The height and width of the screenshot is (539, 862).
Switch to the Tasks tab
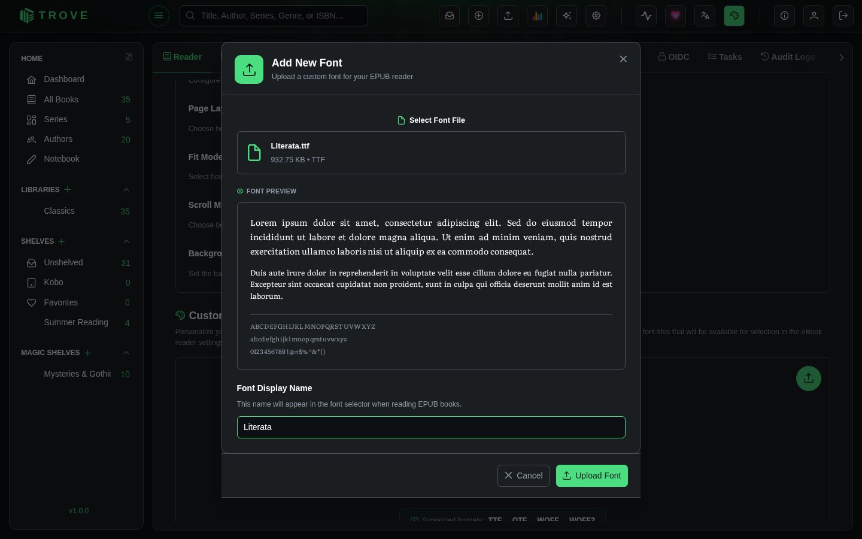click(725, 57)
